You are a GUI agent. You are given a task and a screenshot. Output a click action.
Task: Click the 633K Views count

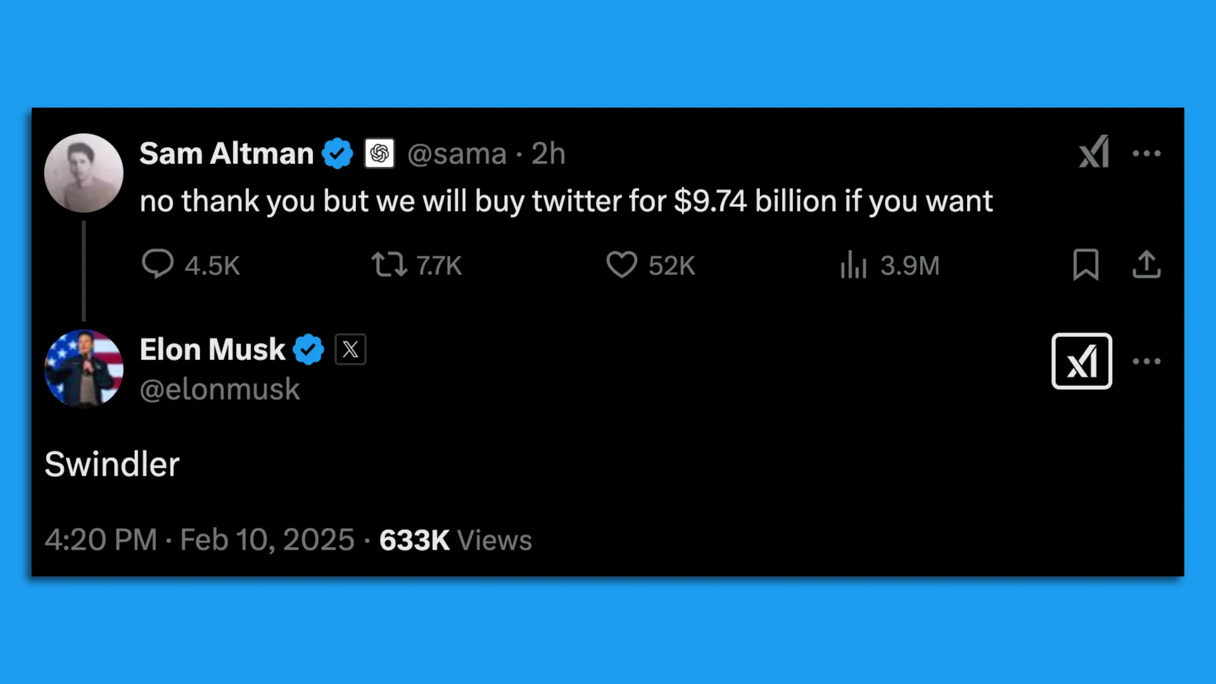pos(455,540)
